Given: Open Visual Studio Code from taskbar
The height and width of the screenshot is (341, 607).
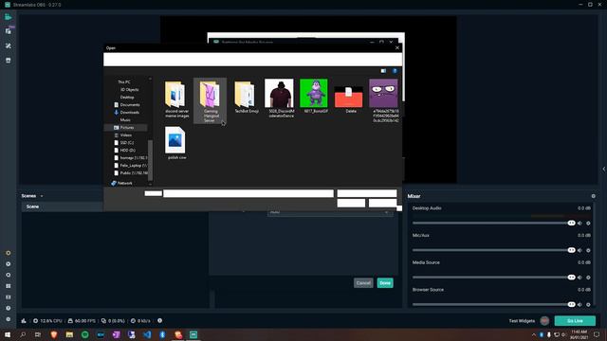Looking at the screenshot, I should pos(147,334).
